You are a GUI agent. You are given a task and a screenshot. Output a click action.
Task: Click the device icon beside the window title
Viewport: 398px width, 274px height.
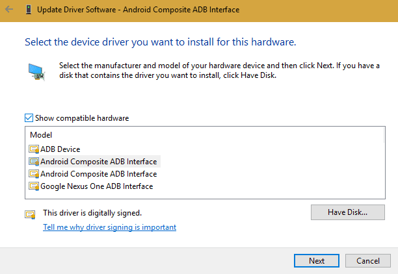[29, 10]
